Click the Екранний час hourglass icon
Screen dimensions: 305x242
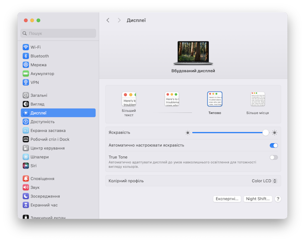click(x=26, y=205)
